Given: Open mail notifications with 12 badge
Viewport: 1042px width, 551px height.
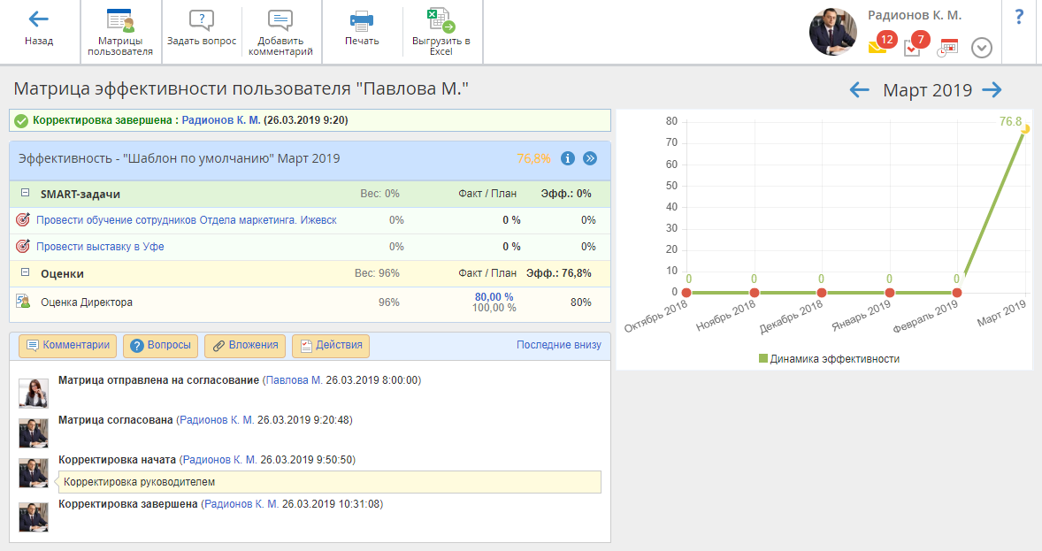Looking at the screenshot, I should (x=878, y=46).
